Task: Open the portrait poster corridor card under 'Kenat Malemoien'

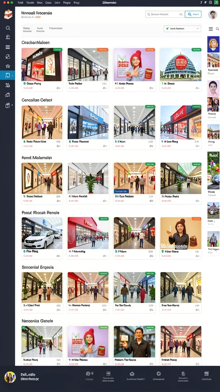Action: 42,183
